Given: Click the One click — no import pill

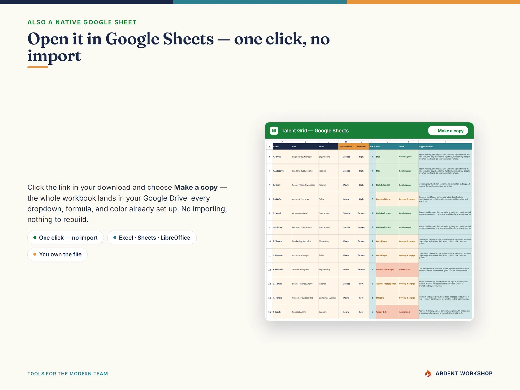Looking at the screenshot, I should 65,238.
